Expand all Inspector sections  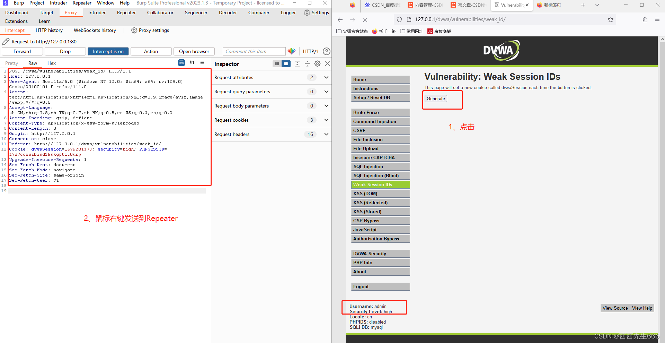pos(297,64)
